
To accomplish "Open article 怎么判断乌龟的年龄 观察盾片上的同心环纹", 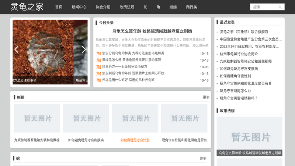I will pyautogui.click(x=133, y=73).
